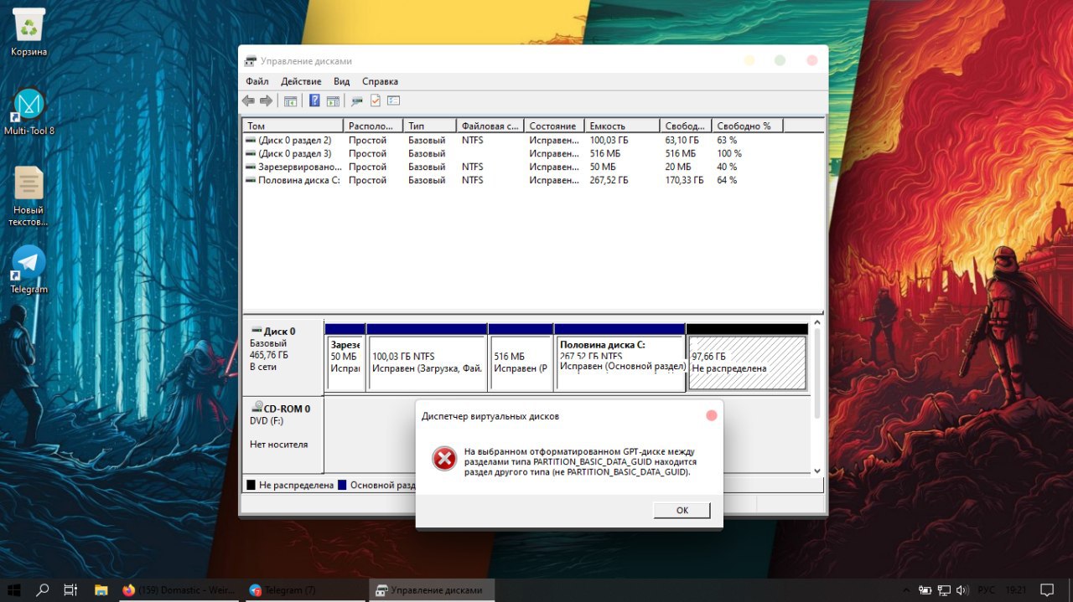1073x602 pixels.
Task: Click the Disk Management title bar icon
Action: point(250,61)
